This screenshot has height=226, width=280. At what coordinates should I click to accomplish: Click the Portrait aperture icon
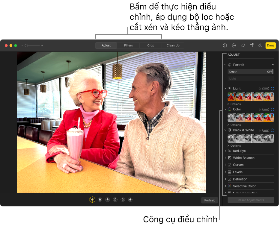pyautogui.click(x=230, y=65)
